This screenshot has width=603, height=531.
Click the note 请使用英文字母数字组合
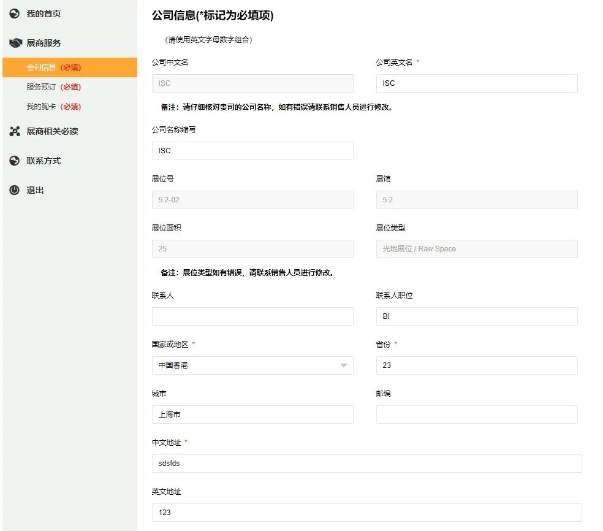(x=208, y=40)
